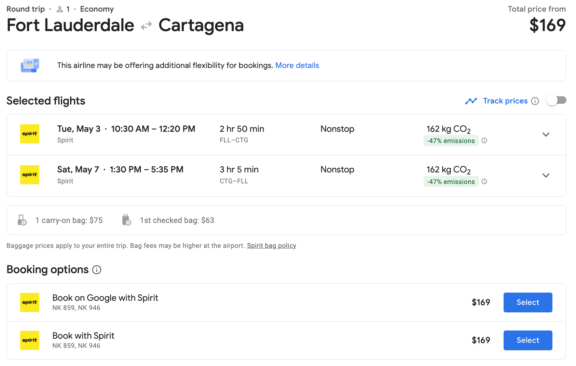Click the -47% emissions badge on the first flight
This screenshot has width=576, height=366.
click(x=451, y=141)
